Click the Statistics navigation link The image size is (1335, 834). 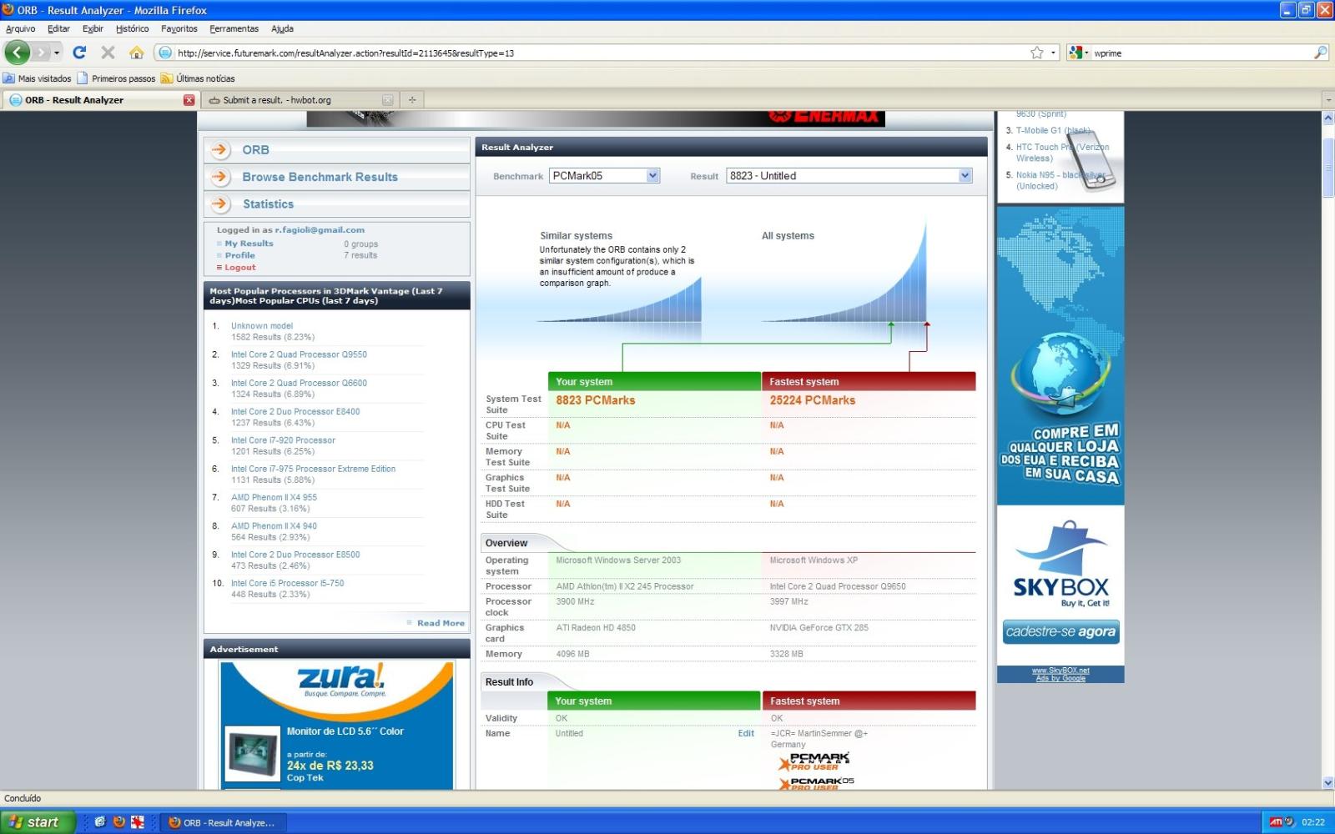268,203
